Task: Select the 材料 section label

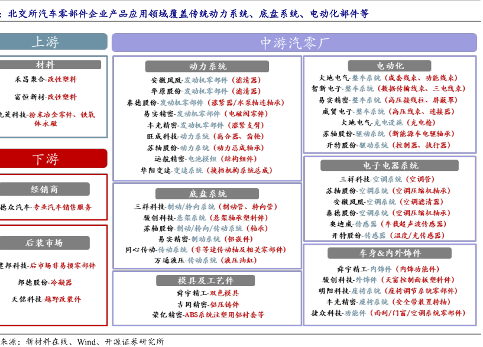Action: tap(46, 65)
